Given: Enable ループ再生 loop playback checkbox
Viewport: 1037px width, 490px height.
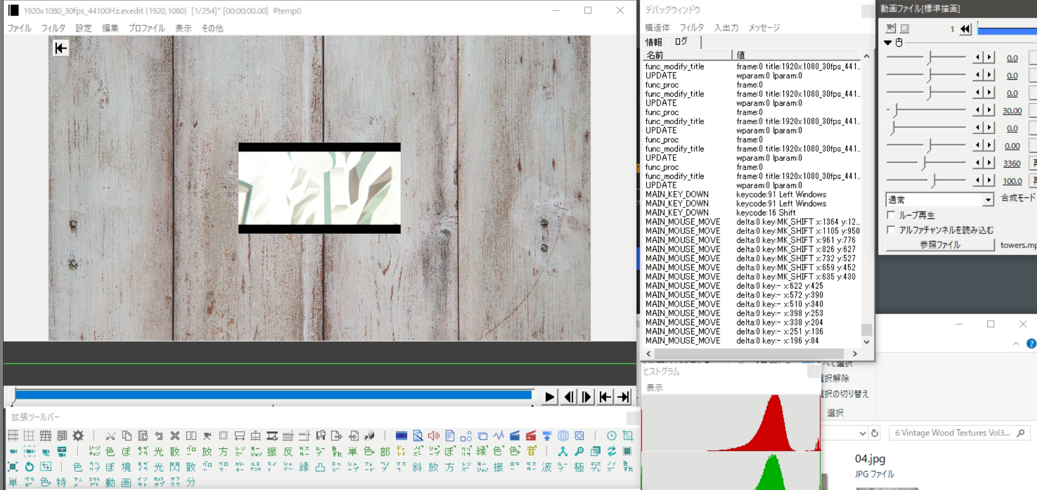Looking at the screenshot, I should (x=891, y=215).
